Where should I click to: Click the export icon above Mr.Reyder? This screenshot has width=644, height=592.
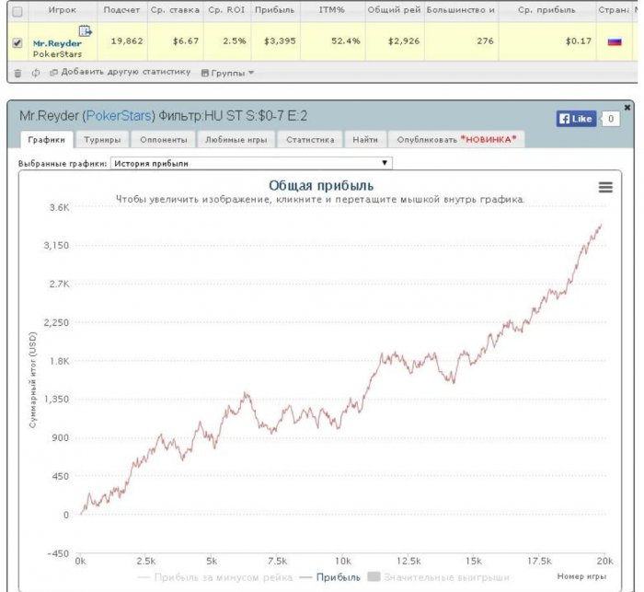(85, 30)
